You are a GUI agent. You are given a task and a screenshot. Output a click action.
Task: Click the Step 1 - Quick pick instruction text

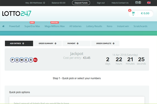(x=77, y=78)
